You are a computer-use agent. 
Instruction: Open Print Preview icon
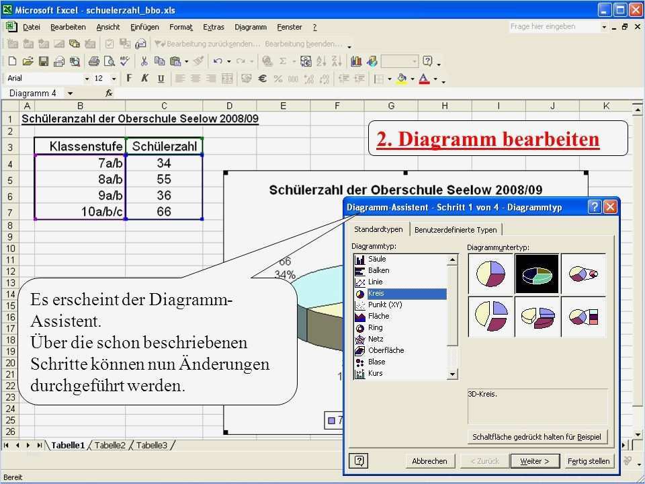110,61
